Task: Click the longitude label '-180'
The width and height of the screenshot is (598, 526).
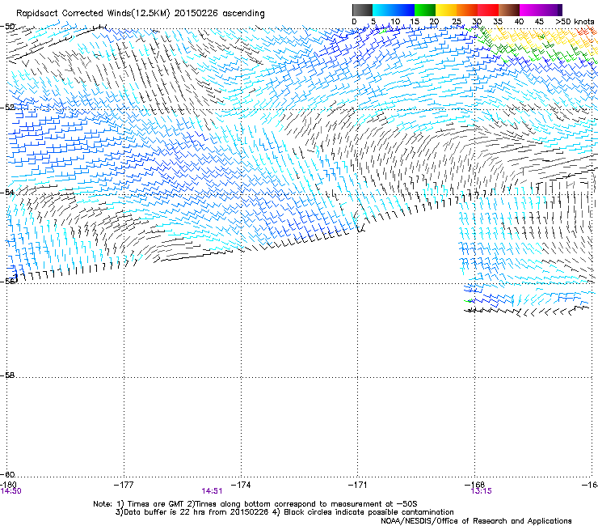Action: click(9, 485)
